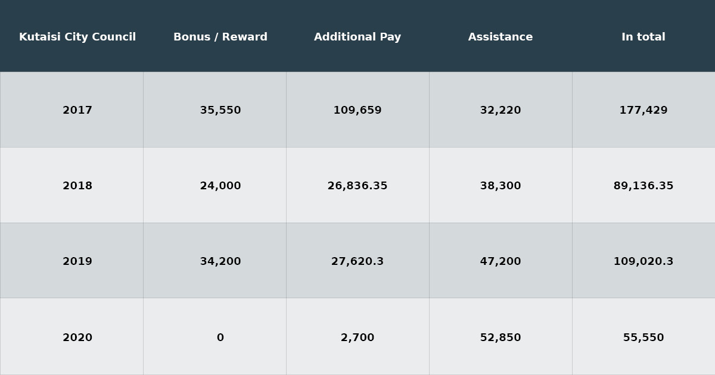Viewport: 715px width, 375px height.
Task: Click the 2020 row label
Action: (x=77, y=337)
